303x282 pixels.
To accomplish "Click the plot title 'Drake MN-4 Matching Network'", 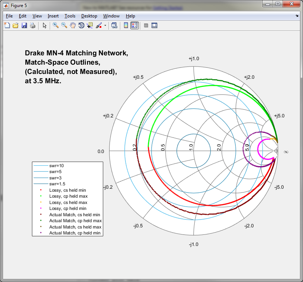I will click(76, 53).
